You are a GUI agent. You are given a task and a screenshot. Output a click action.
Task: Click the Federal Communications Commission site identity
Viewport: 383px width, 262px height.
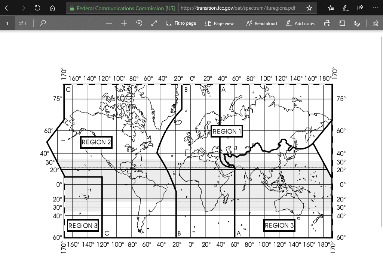tap(126, 8)
